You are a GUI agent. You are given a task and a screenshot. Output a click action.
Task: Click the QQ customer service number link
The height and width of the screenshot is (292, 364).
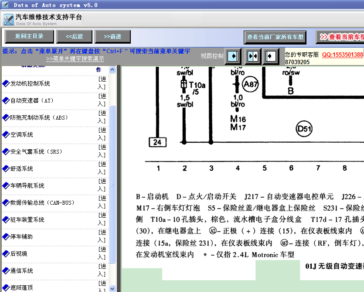(343, 55)
